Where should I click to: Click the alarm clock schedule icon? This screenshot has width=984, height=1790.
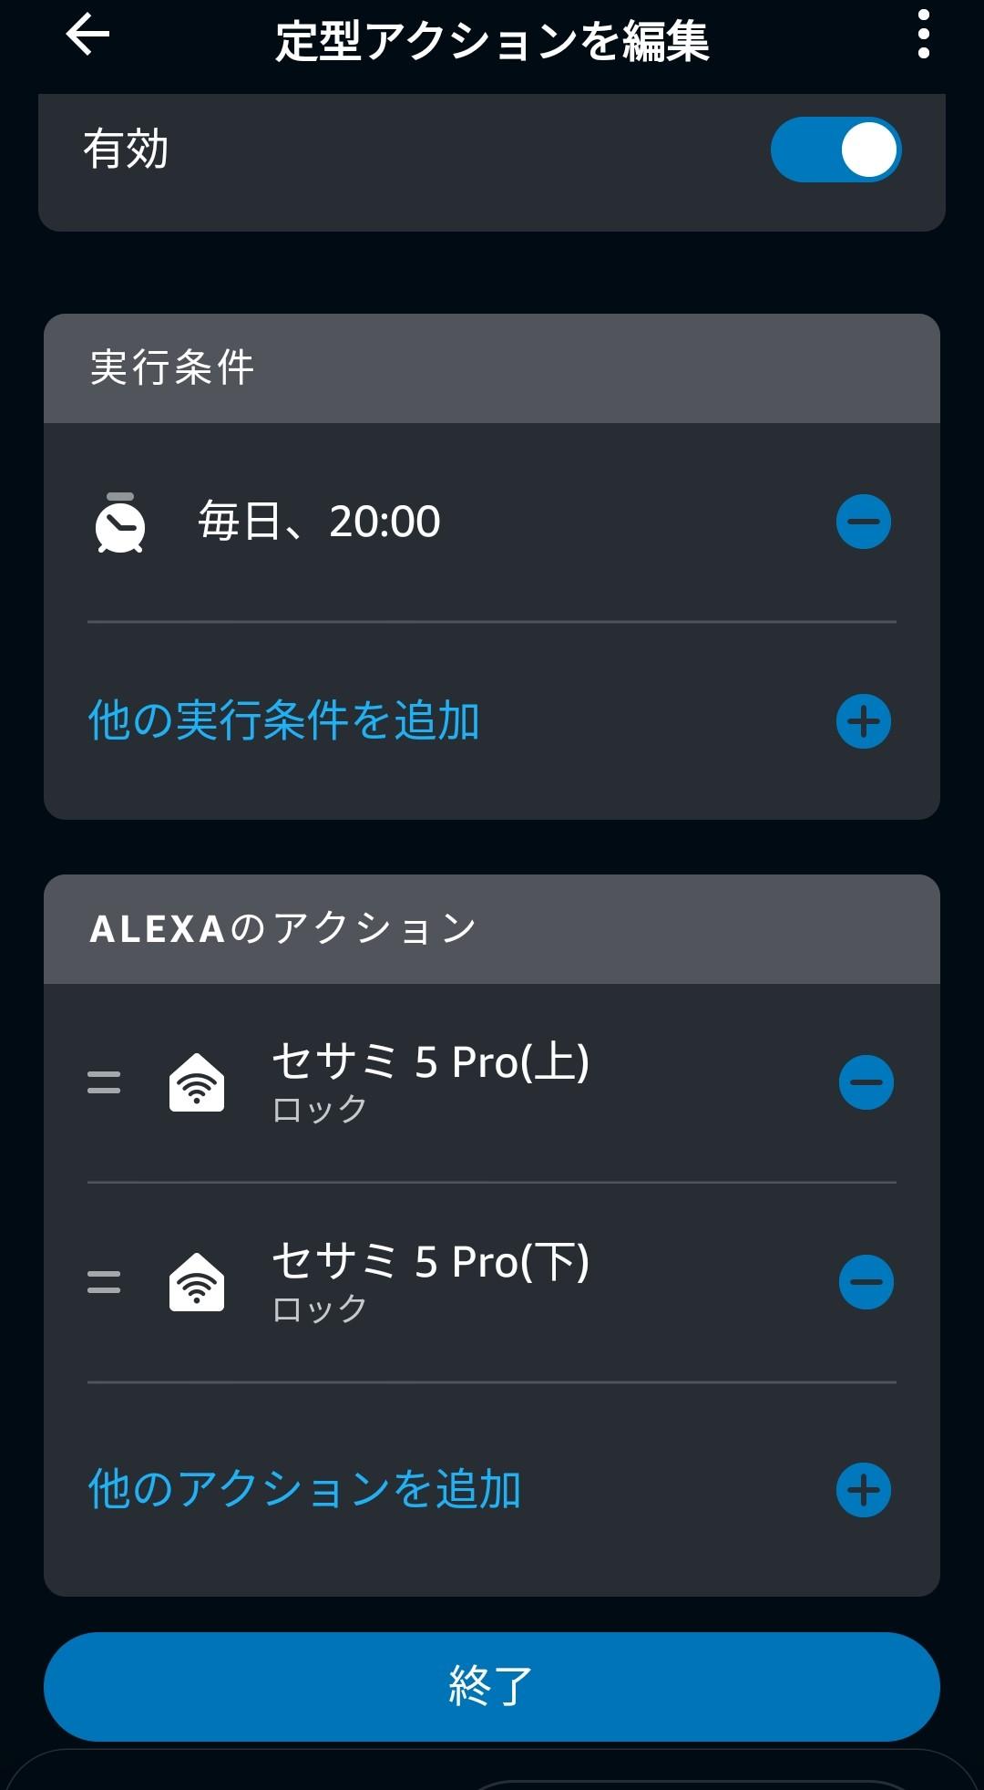coord(120,523)
